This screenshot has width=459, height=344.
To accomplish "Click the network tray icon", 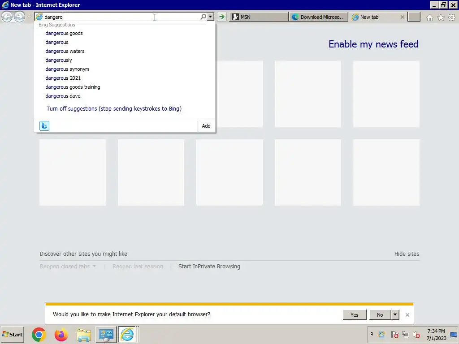I will click(405, 334).
